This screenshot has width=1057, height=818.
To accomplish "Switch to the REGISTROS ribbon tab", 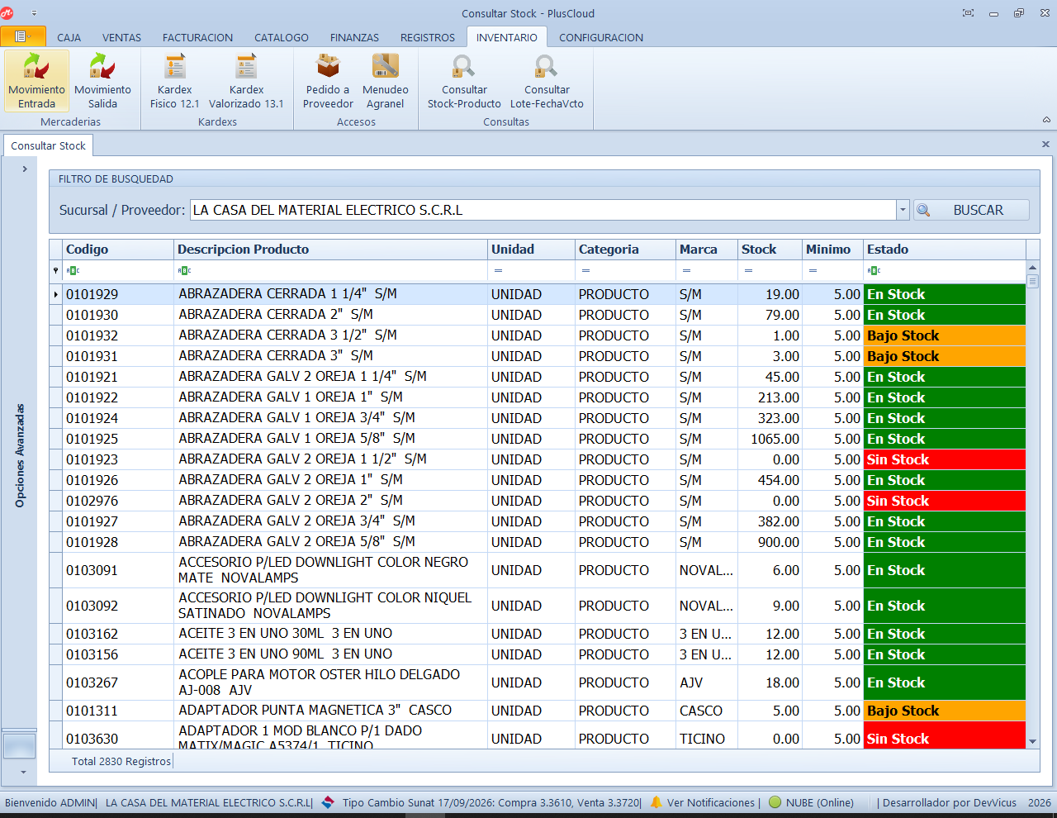I will pos(427,37).
